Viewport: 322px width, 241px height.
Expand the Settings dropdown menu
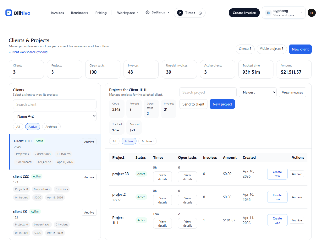click(158, 12)
